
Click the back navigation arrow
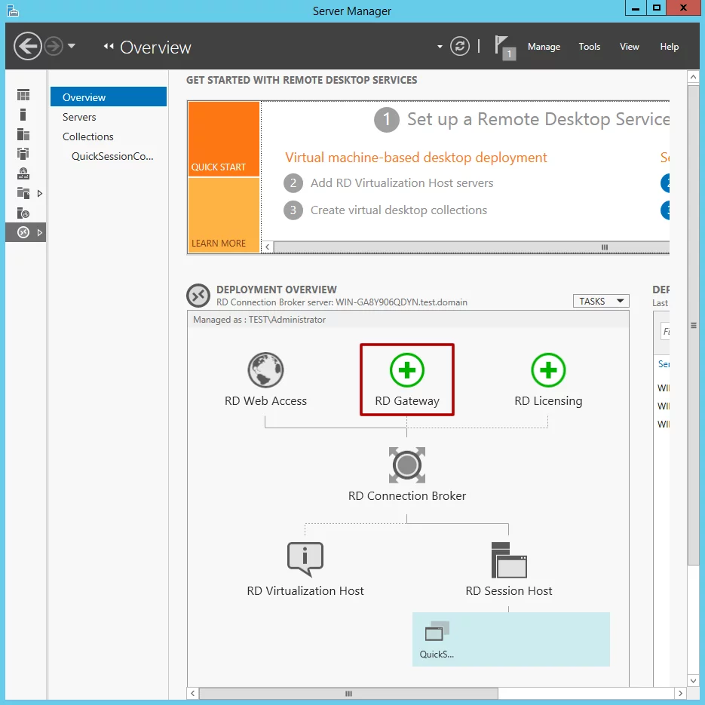(x=28, y=47)
